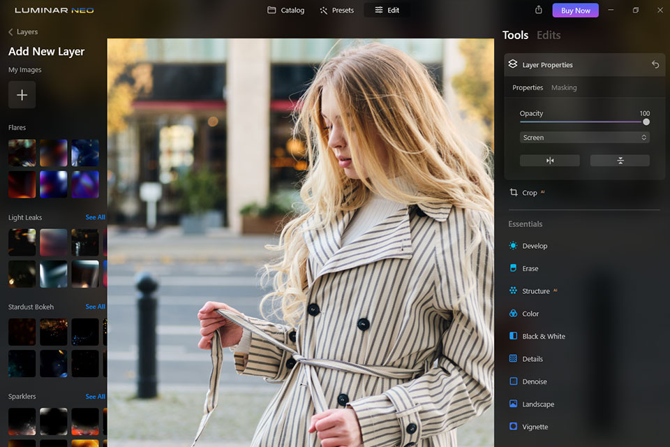Click the main photo canvas
The image size is (670, 447).
300,242
